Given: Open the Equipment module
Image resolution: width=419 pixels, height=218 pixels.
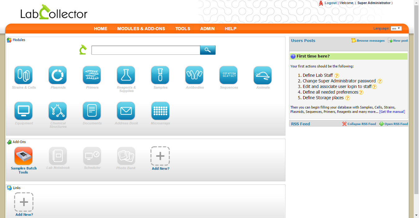Looking at the screenshot, I should pos(23,111).
